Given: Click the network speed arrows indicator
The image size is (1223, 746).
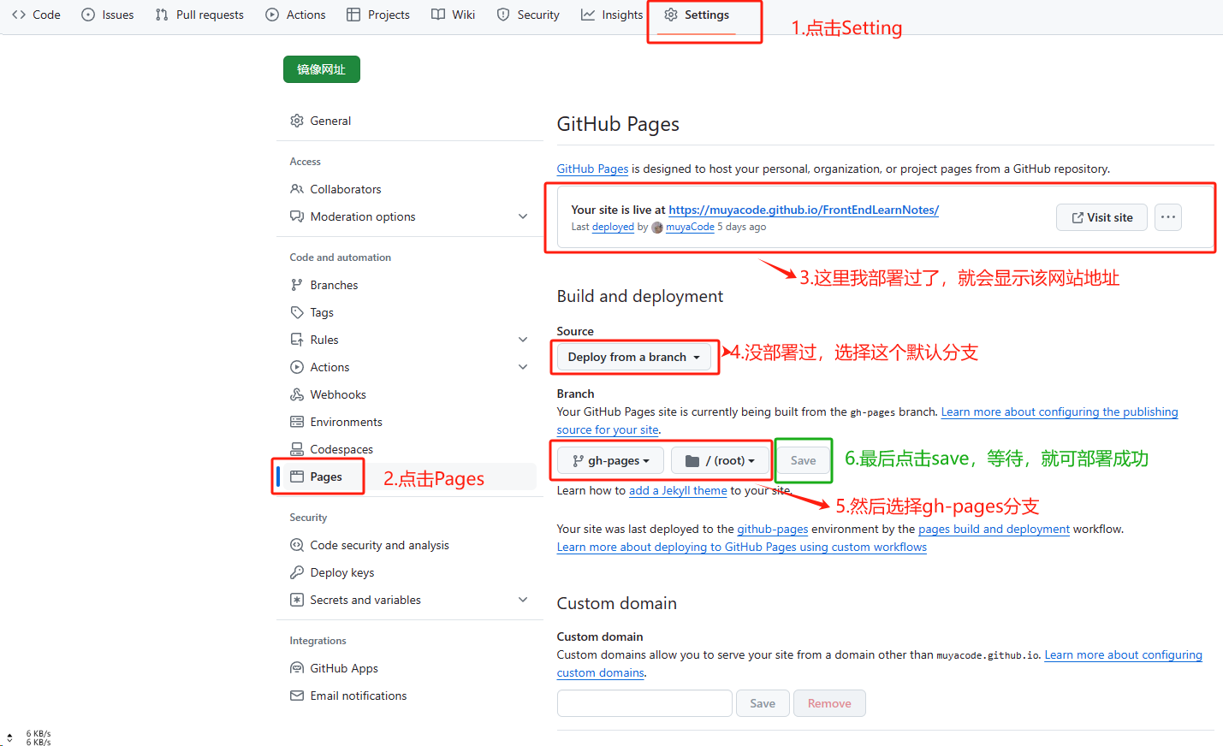Looking at the screenshot, I should coord(9,737).
